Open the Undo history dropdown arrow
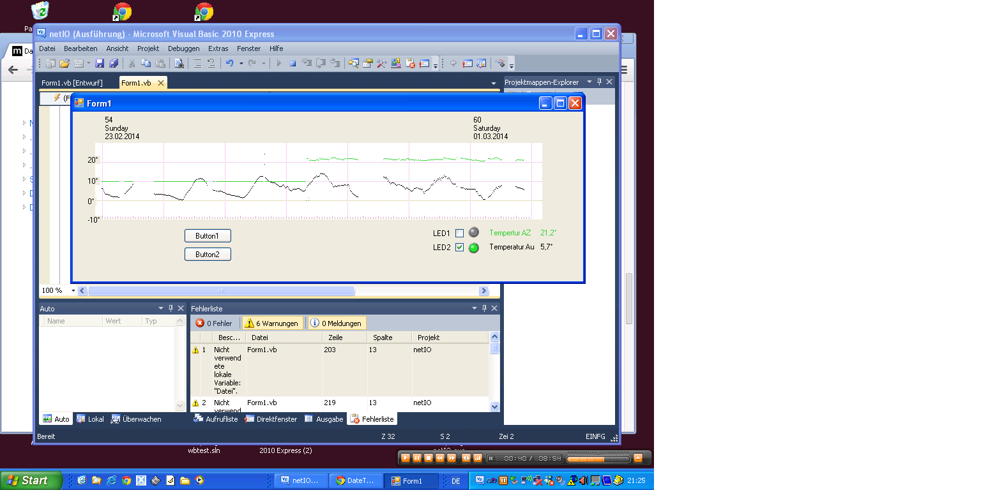The image size is (981, 490). coord(241,63)
